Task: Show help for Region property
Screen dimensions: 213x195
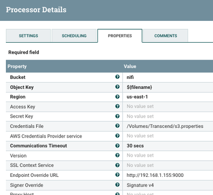Action: (117, 96)
